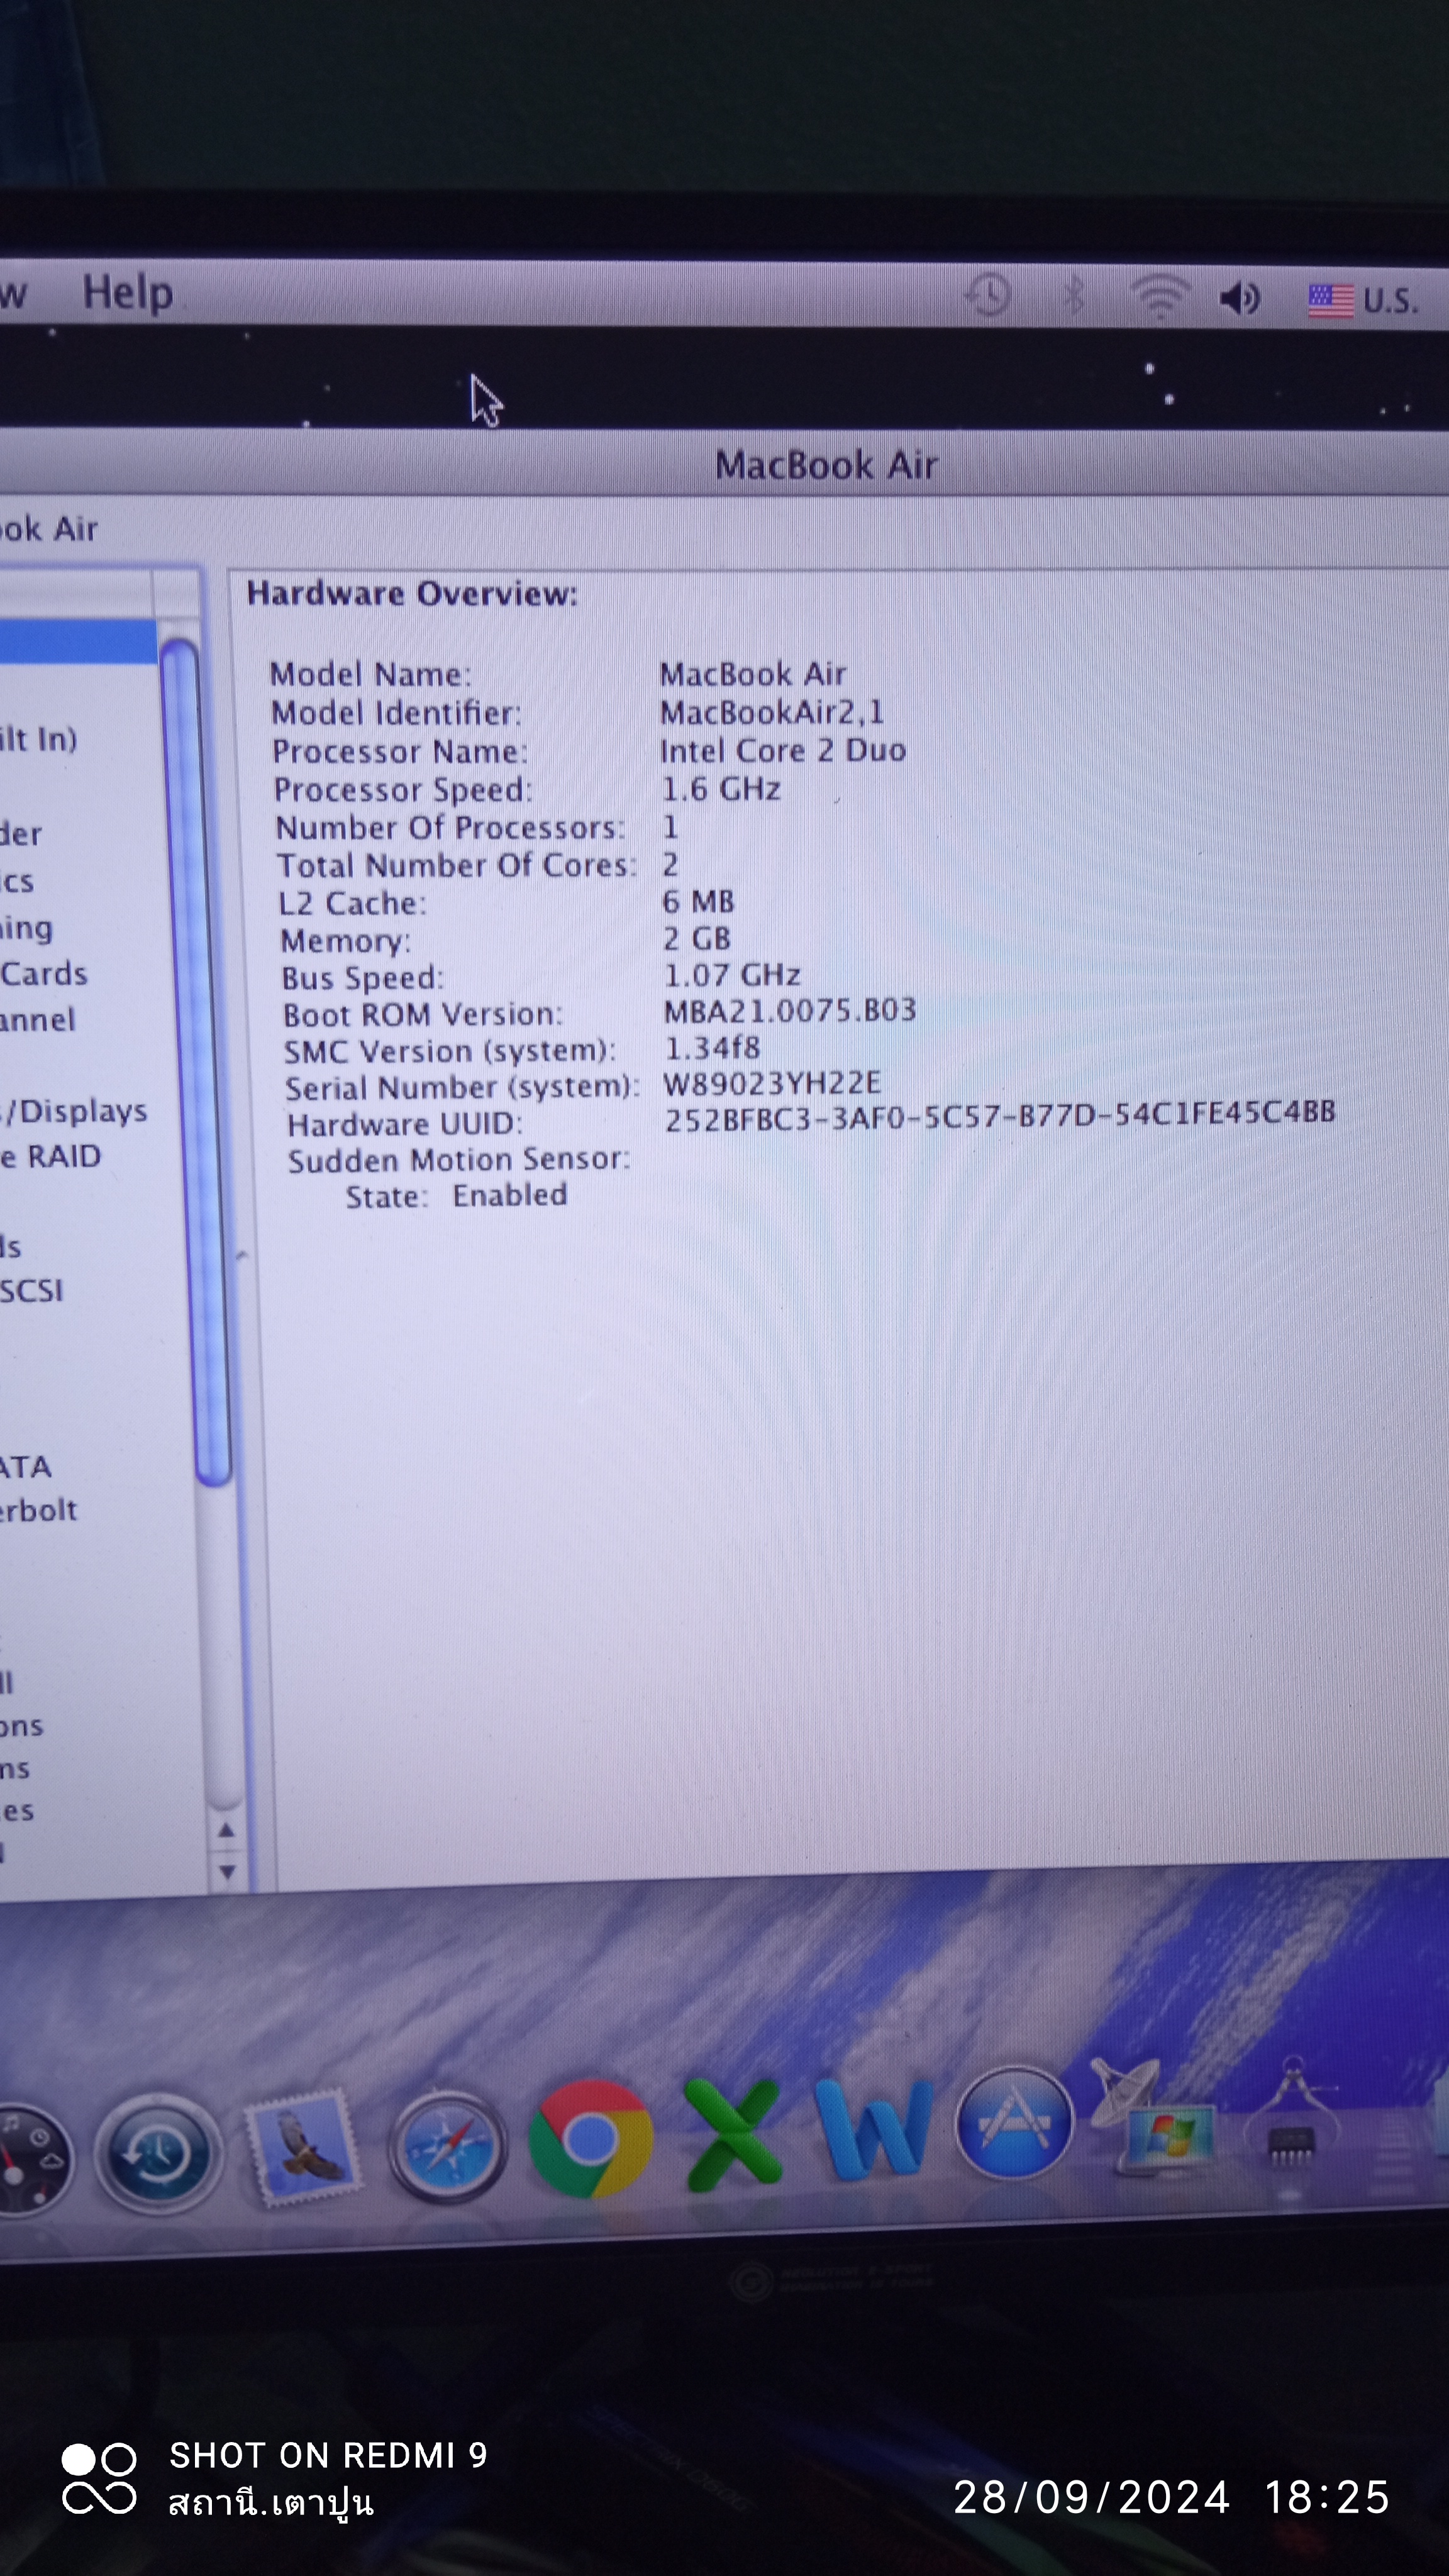Click the sidebar scroll up arrow
This screenshot has height=2576, width=1449.
click(227, 1830)
